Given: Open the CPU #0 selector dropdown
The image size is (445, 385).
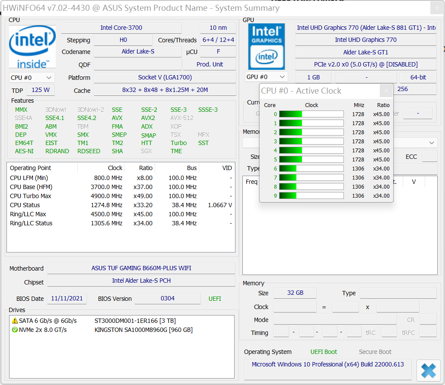Looking at the screenshot, I should pyautogui.click(x=32, y=78).
